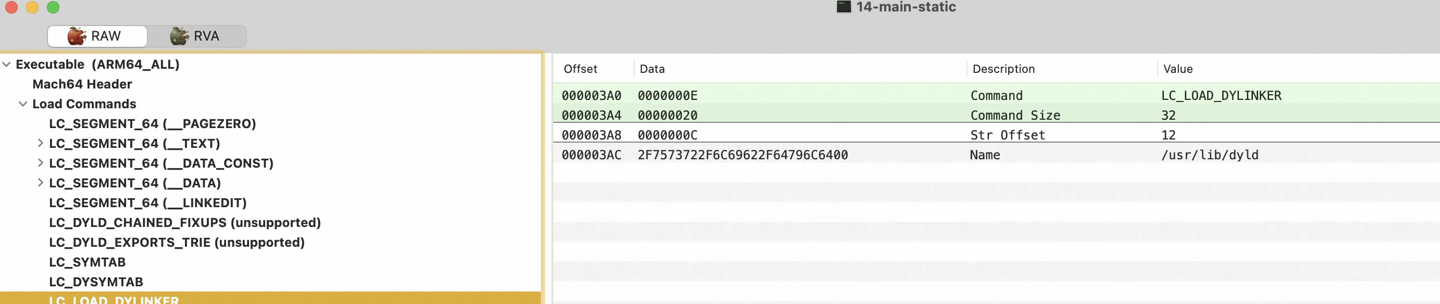Select LC_DYLD_CHAINED_FIXUPS (unsupported) in the tree
Image resolution: width=1440 pixels, height=304 pixels.
pos(185,223)
